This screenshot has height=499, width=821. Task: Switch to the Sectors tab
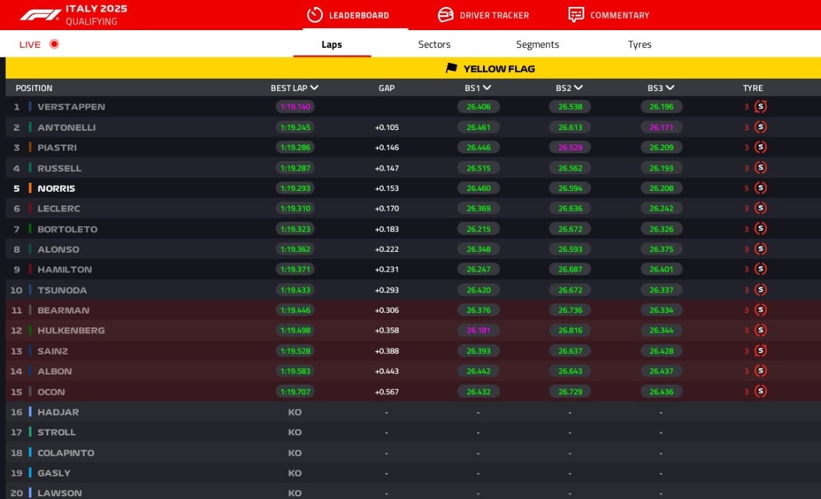[x=434, y=44]
